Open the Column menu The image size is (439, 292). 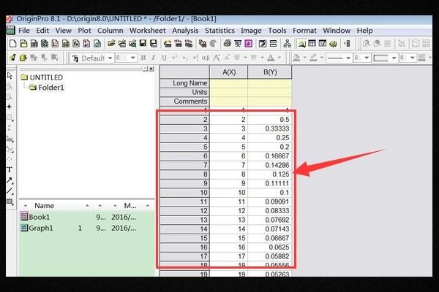tap(110, 31)
